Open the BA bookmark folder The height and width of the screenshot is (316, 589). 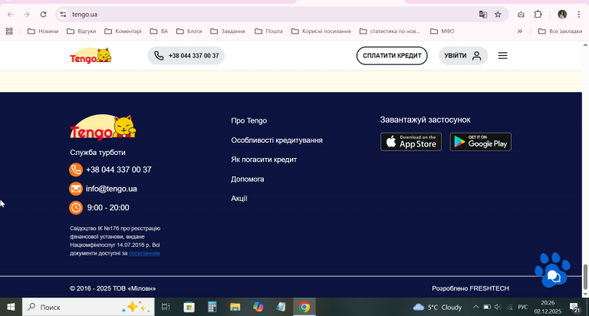(159, 31)
